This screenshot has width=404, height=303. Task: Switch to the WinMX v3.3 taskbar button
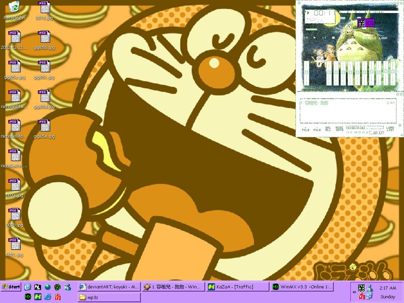click(x=302, y=287)
